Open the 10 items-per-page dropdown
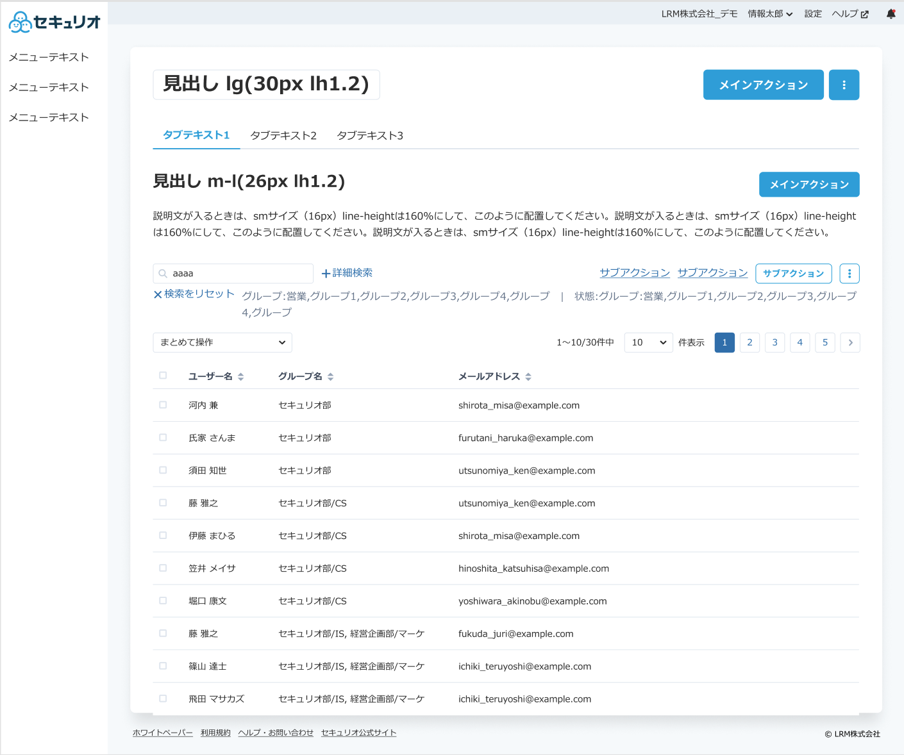This screenshot has width=904, height=755. (x=649, y=342)
